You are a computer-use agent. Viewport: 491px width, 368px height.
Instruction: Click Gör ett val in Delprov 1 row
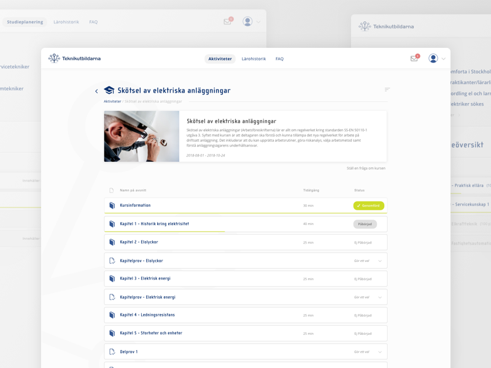tap(361, 352)
